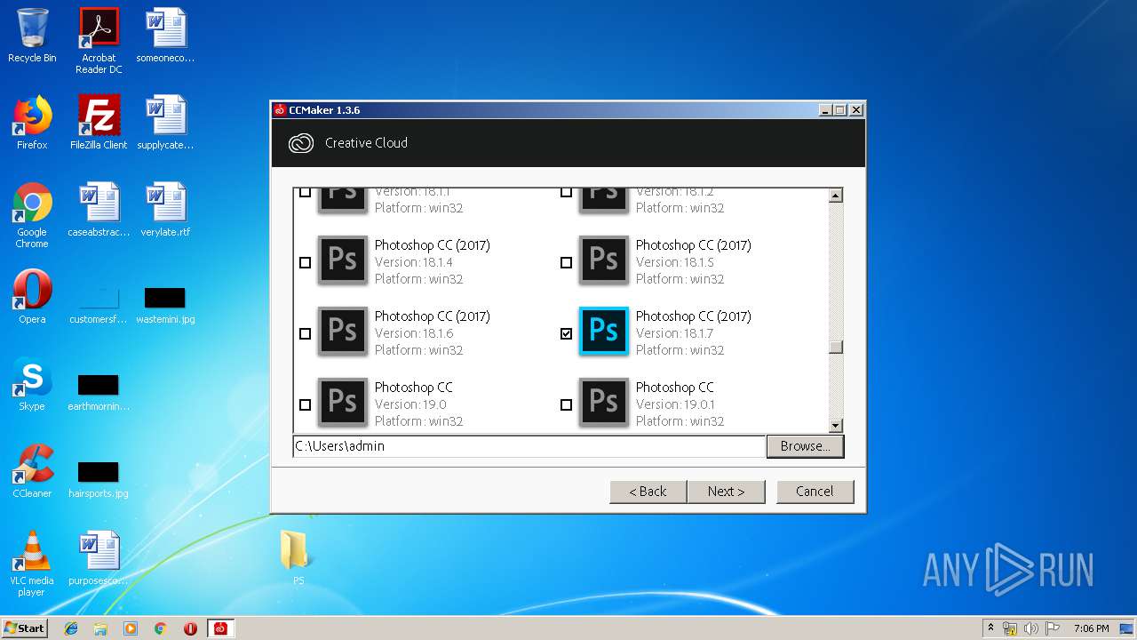Screen dimensions: 1137x640
Task: Check the Photoshop 18.1.5 checkbox
Action: pyautogui.click(x=566, y=262)
